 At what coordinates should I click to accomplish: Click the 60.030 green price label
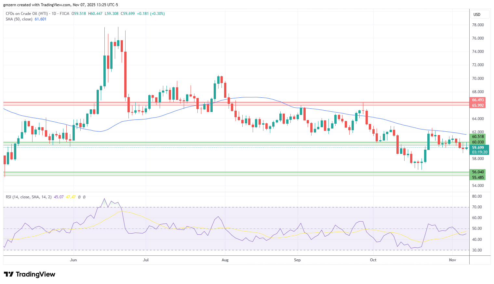pyautogui.click(x=478, y=142)
